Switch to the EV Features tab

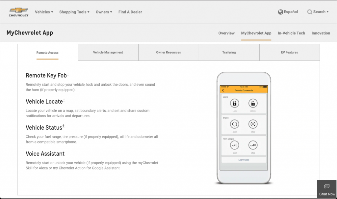coord(290,52)
